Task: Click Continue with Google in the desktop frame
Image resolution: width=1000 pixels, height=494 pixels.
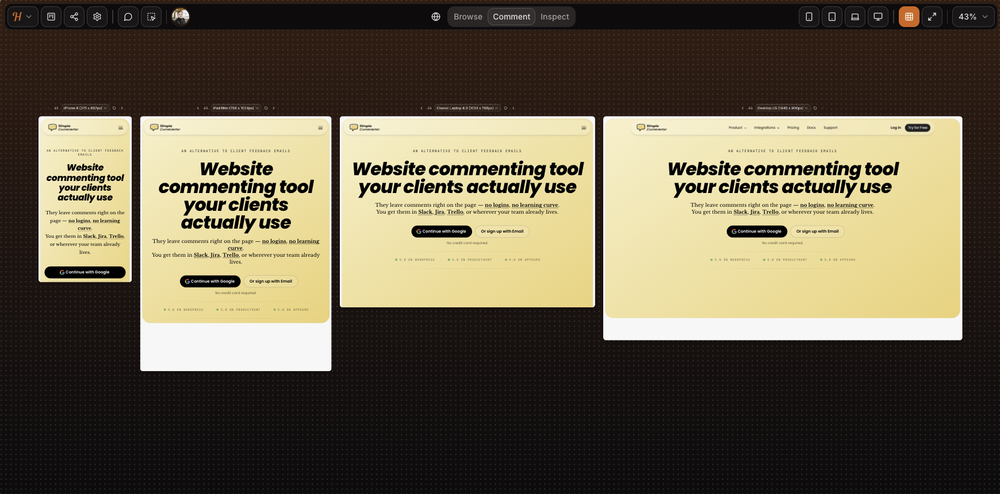Action: point(757,231)
